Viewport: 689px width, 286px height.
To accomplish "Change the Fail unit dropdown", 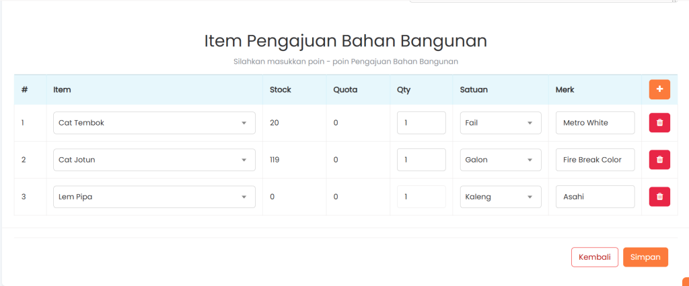I will [x=501, y=123].
